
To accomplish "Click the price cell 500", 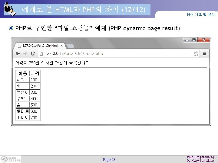I will [x=35, y=105].
